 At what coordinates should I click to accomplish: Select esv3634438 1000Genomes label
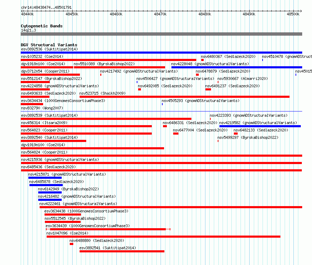(x=86, y=211)
